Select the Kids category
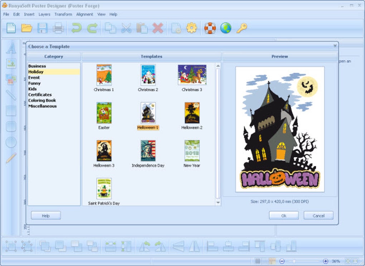365x266 pixels. click(x=54, y=89)
